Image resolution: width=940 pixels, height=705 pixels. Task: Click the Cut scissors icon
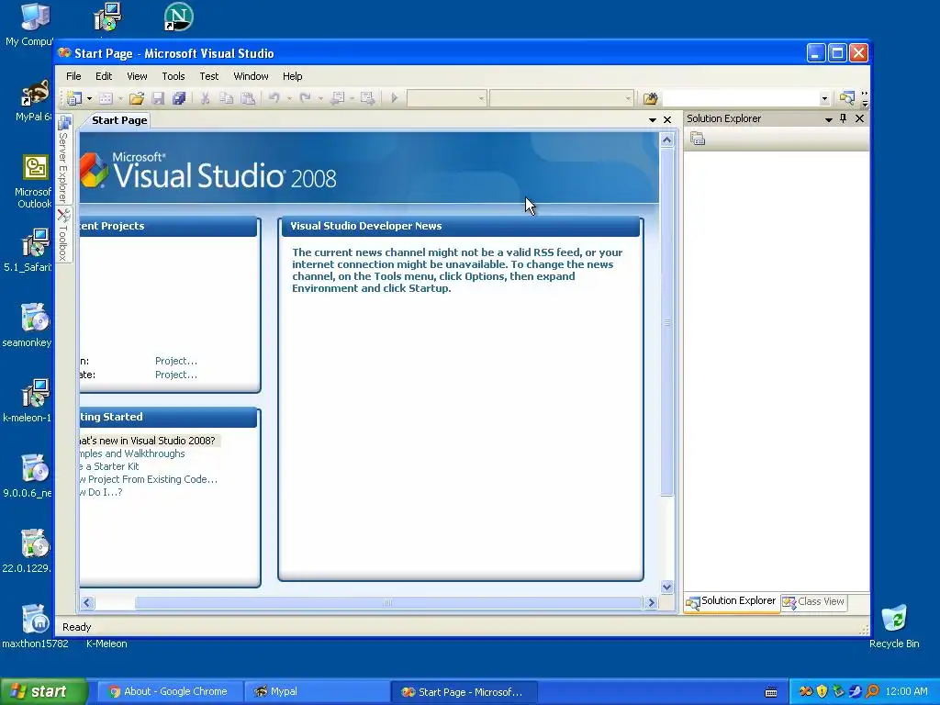coord(205,98)
